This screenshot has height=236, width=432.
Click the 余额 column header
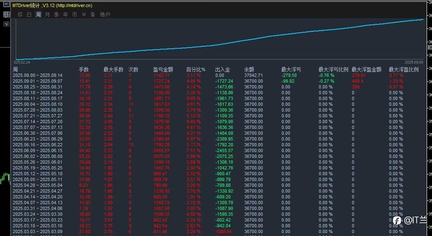(249, 70)
